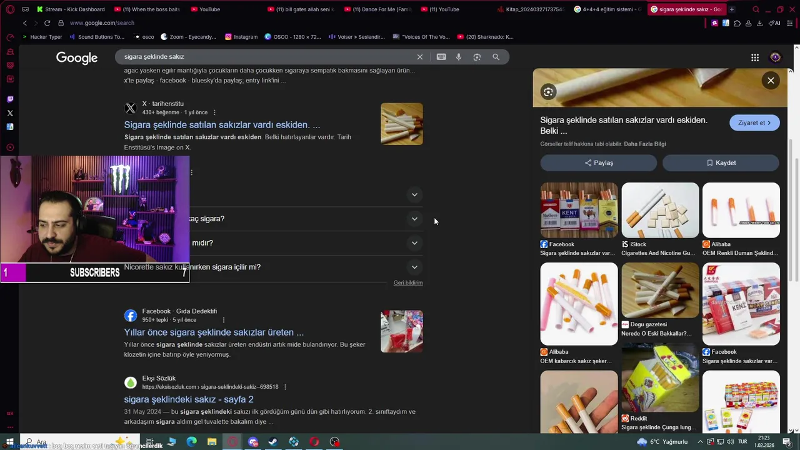
Task: Click 'Daha Fazla Bilgi' copyright link
Action: click(645, 144)
